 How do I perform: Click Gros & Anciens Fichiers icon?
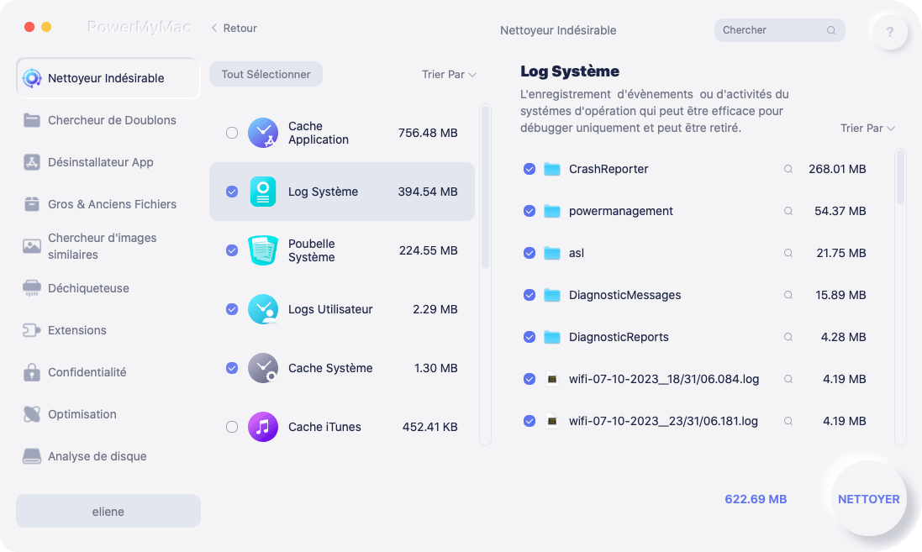click(32, 204)
